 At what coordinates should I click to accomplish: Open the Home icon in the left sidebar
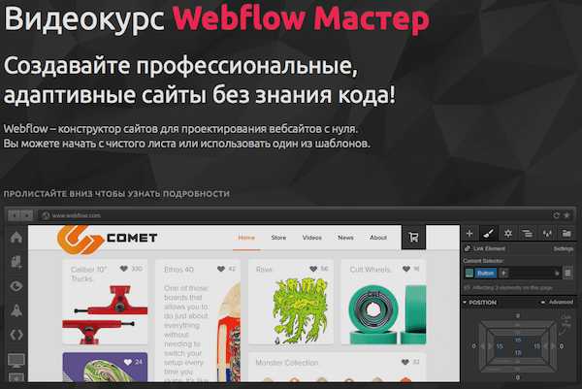coord(16,238)
